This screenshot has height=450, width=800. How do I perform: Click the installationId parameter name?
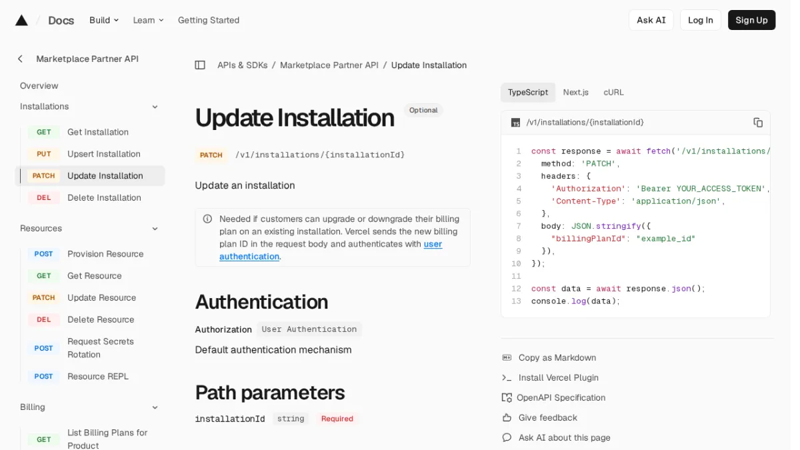pyautogui.click(x=230, y=419)
